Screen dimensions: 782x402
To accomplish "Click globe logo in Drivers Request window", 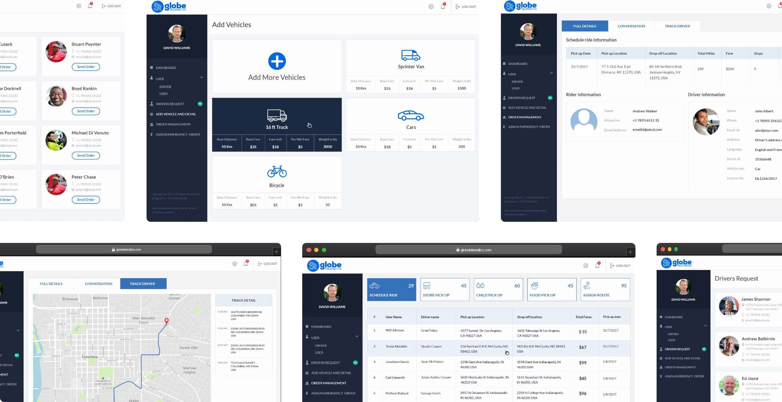I will pyautogui.click(x=676, y=263).
